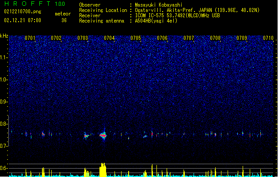
Task: Select the filename 0212210700.png
Action: [x=23, y=12]
